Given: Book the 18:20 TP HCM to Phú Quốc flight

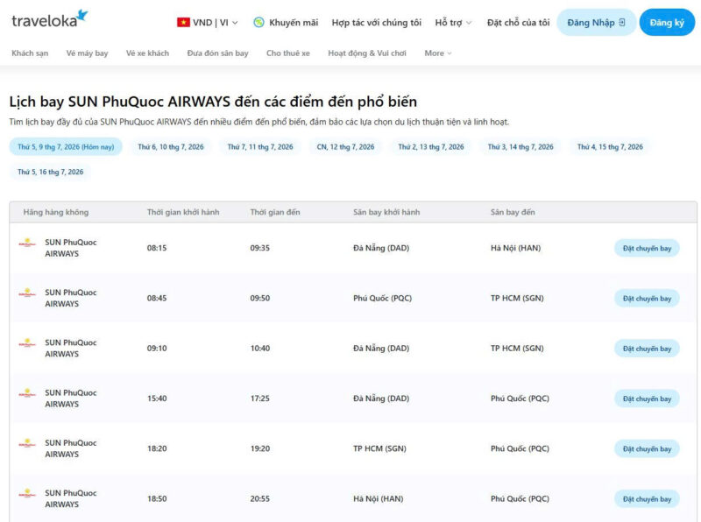Looking at the screenshot, I should 647,448.
